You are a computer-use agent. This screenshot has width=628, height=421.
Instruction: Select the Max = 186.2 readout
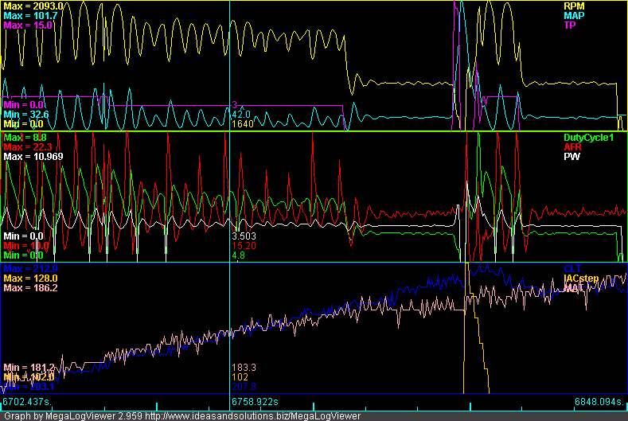click(27, 287)
